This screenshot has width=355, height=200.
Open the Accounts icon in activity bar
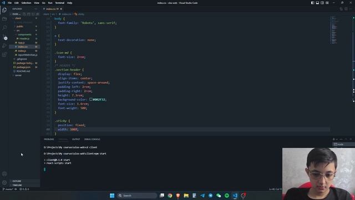pyautogui.click(x=4, y=174)
